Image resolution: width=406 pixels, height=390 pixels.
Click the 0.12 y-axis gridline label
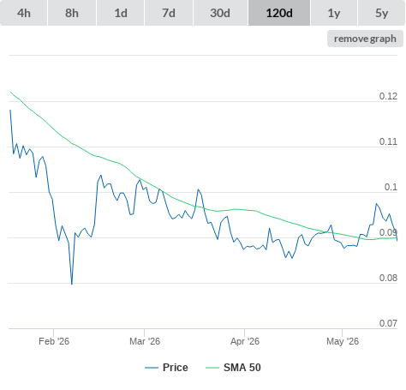coord(388,96)
